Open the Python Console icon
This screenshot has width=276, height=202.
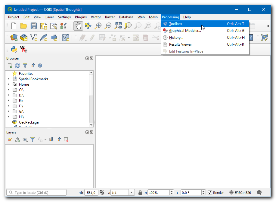pos(14,49)
